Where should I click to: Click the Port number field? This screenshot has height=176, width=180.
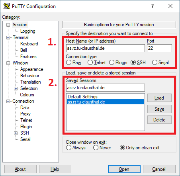tap(159, 48)
